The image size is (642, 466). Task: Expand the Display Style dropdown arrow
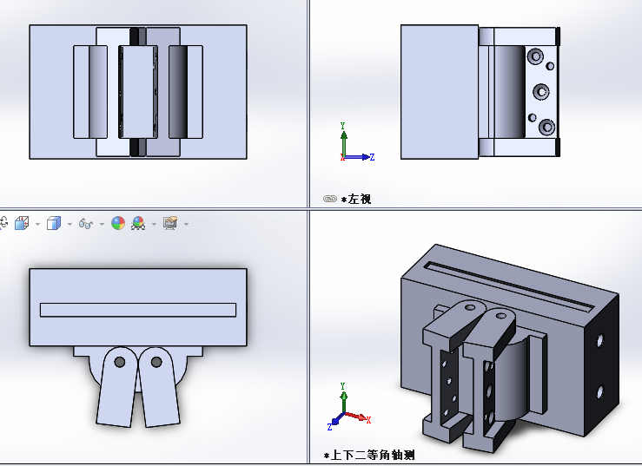[x=69, y=224]
